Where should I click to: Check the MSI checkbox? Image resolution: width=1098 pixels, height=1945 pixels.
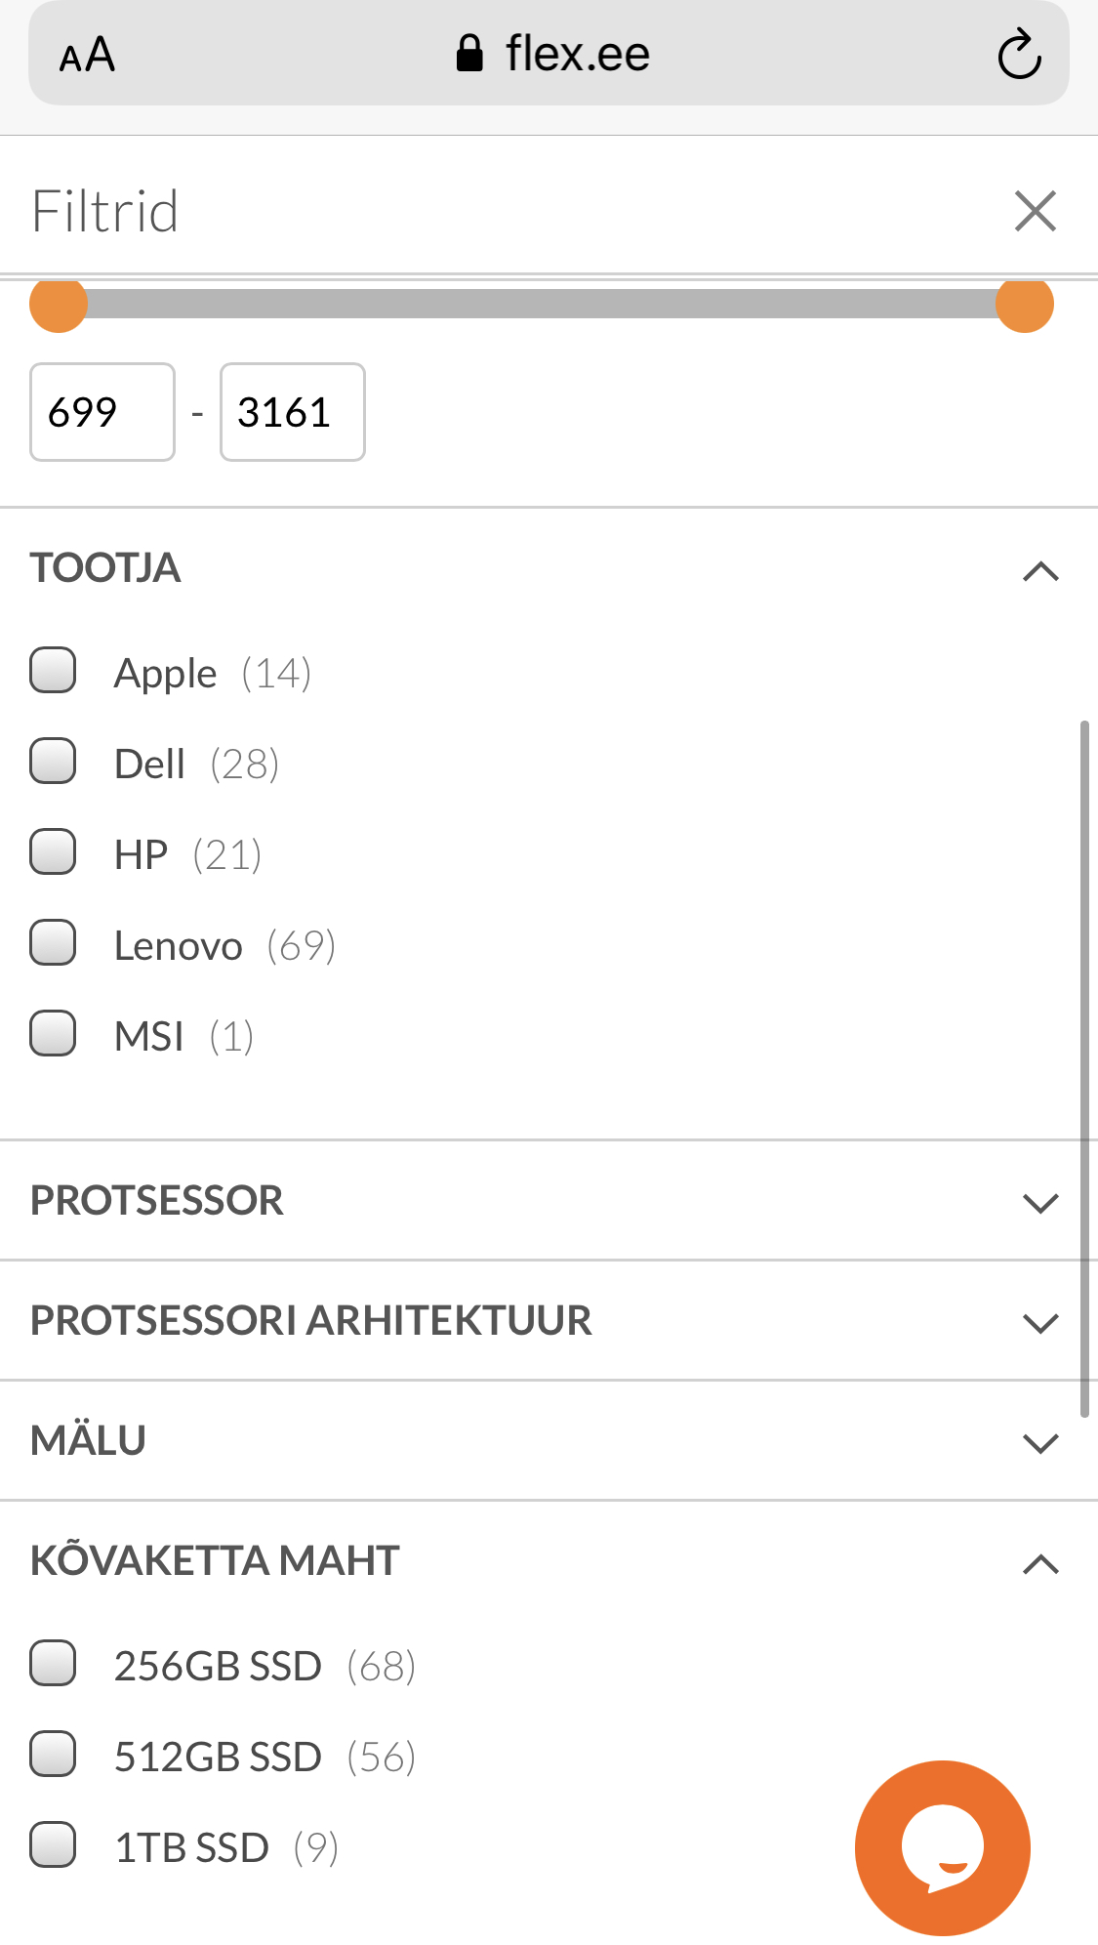(x=53, y=1034)
